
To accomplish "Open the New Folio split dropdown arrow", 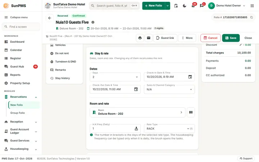I will coord(168,6).
